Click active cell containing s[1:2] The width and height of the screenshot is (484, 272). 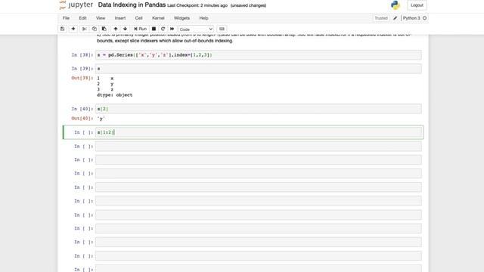(258, 132)
